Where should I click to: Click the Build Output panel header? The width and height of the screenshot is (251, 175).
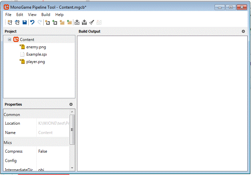(x=89, y=31)
